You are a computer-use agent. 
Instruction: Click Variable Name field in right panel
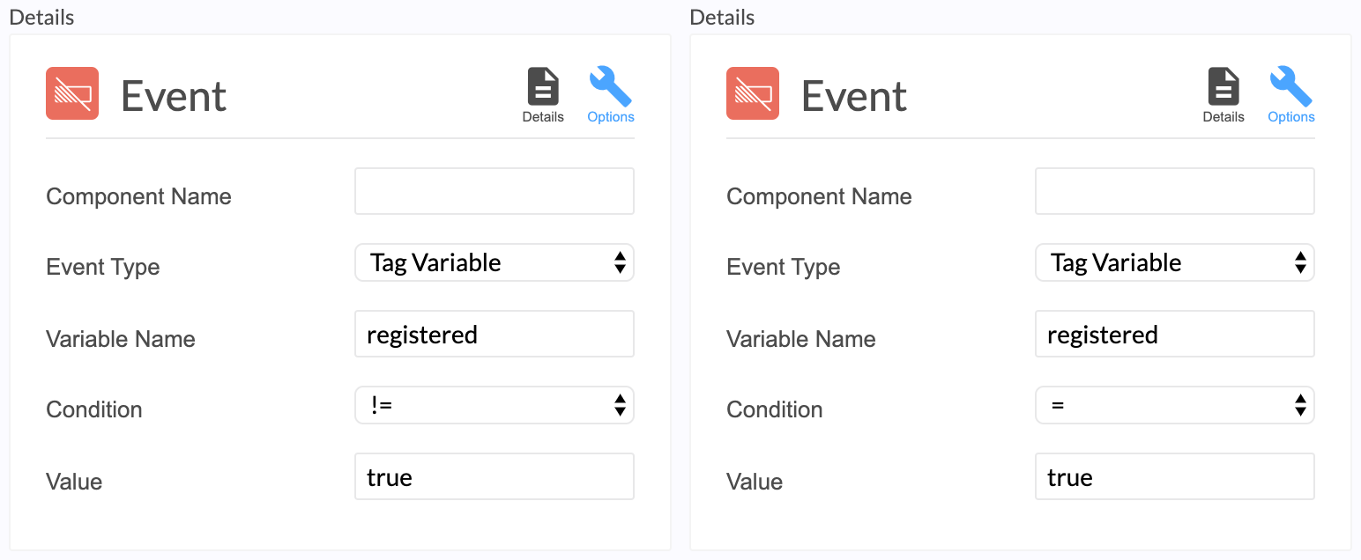(1175, 334)
